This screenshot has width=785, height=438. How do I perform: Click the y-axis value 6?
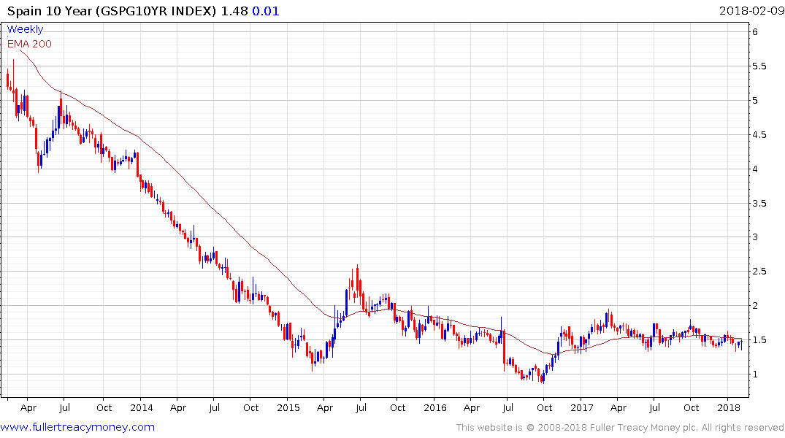(x=755, y=31)
